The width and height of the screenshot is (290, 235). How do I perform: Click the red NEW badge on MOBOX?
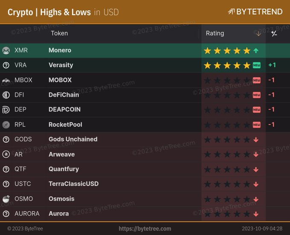click(x=257, y=80)
